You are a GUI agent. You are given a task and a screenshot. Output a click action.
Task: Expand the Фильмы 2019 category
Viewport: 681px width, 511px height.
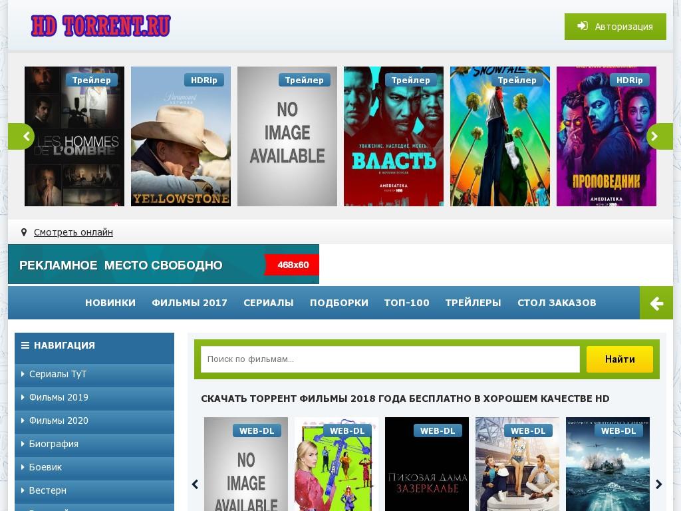point(94,398)
